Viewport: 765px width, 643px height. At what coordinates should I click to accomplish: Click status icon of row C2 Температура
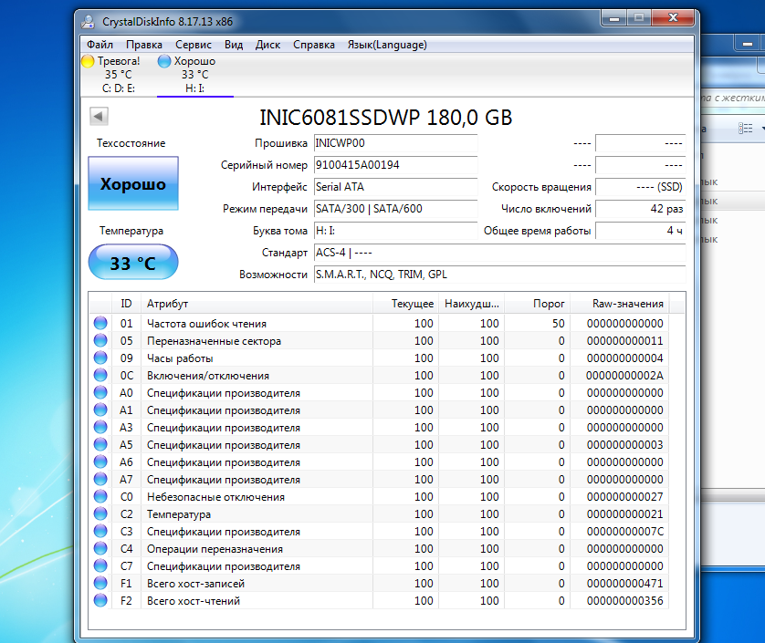pos(100,513)
